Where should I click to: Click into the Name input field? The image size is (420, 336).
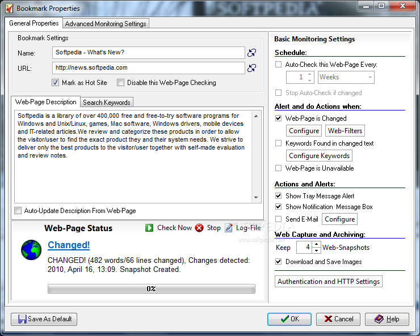(148, 52)
